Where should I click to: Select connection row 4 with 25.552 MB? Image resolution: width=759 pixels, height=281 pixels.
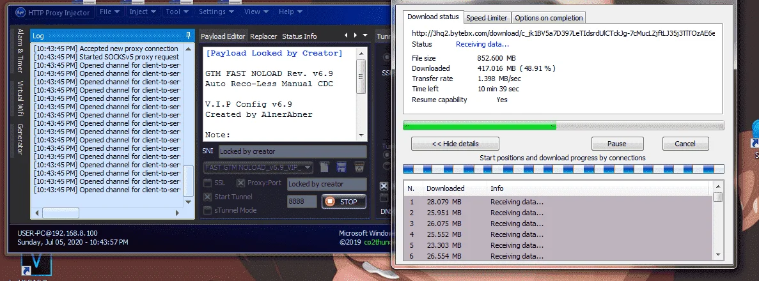[x=559, y=234]
